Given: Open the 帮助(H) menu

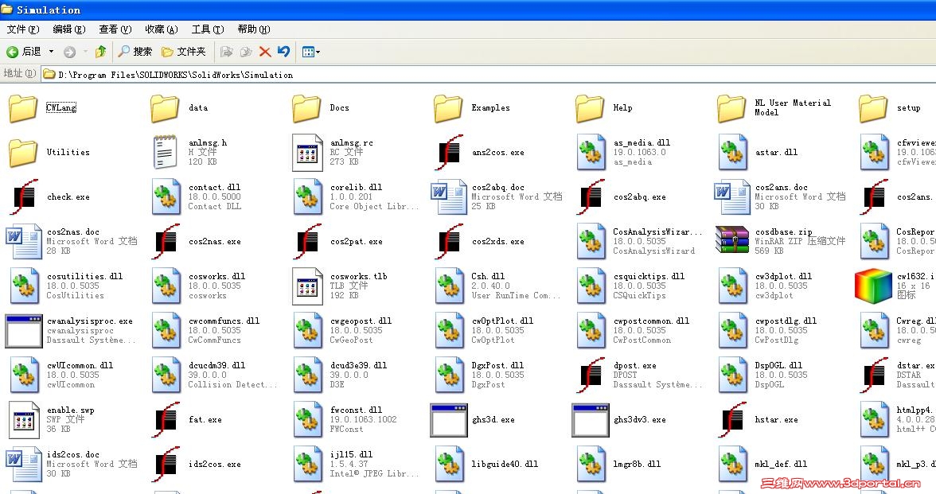Looking at the screenshot, I should [x=254, y=29].
